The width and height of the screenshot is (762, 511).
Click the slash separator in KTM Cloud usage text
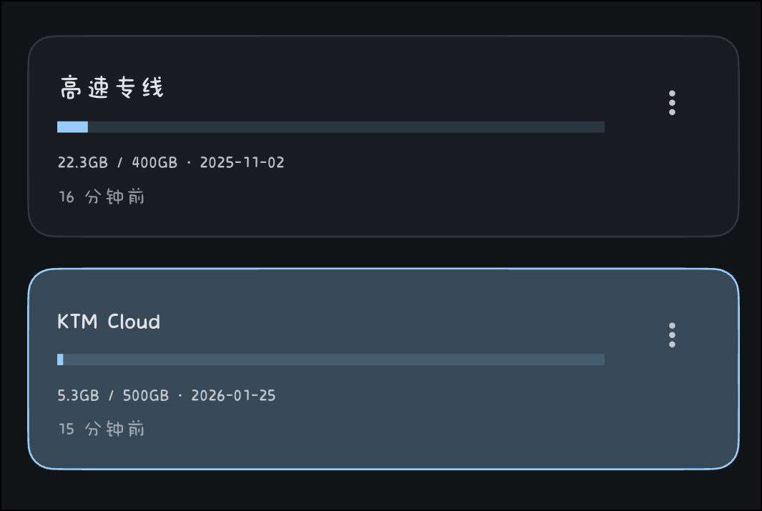pyautogui.click(x=111, y=395)
